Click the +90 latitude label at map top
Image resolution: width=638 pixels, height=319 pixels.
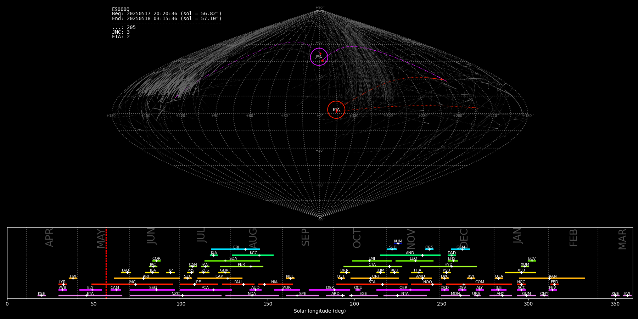(x=320, y=8)
